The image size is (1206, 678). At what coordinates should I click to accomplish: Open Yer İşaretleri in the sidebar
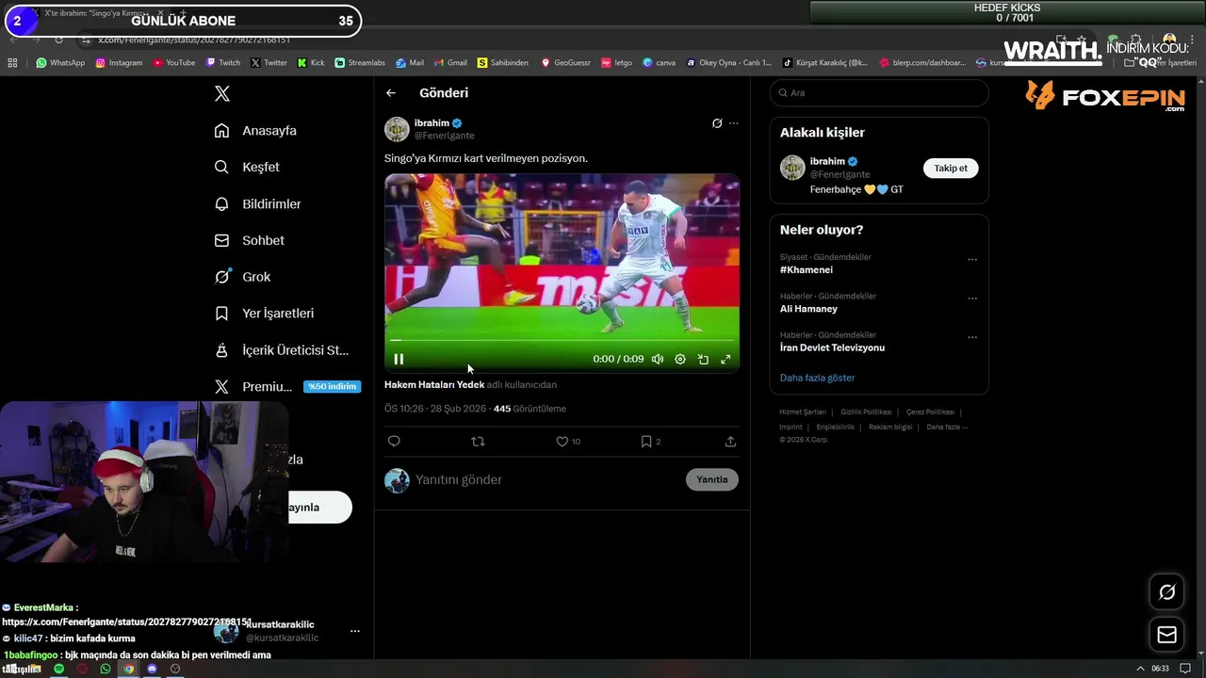[x=264, y=313]
